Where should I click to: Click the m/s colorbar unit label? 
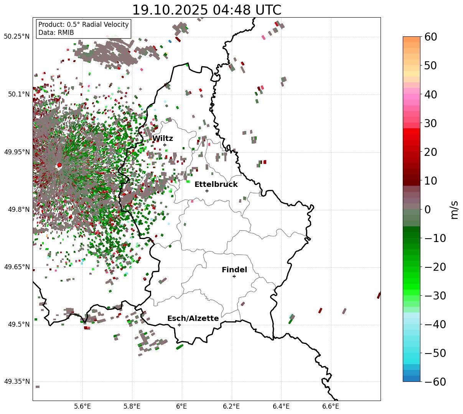[454, 209]
